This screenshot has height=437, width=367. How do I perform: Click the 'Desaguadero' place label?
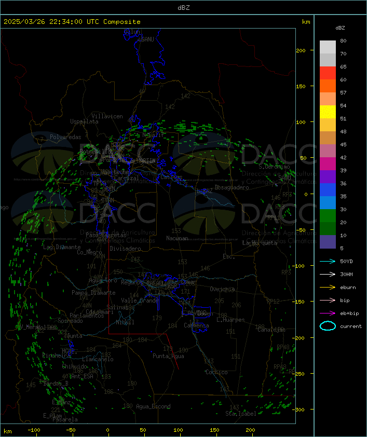232,187
